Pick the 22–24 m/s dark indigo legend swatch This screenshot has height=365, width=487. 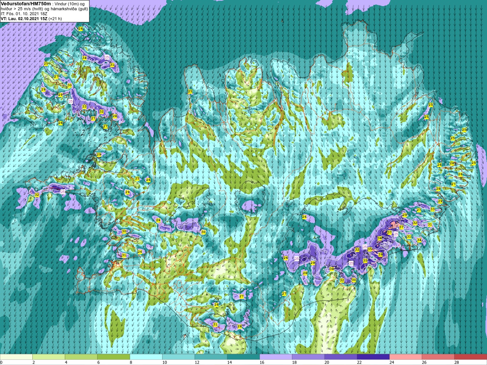(373, 357)
